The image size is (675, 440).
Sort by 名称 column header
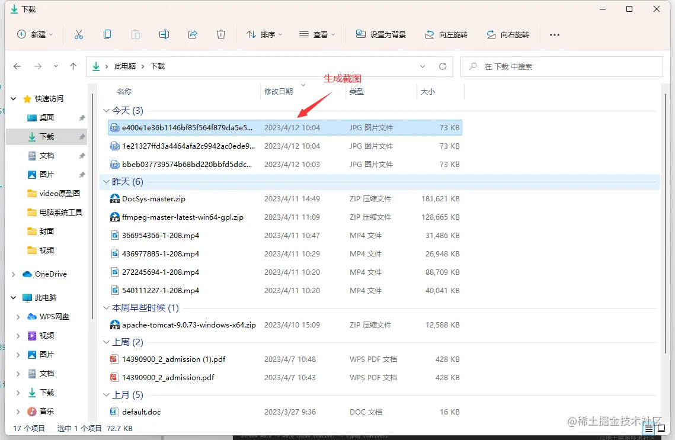click(x=124, y=91)
